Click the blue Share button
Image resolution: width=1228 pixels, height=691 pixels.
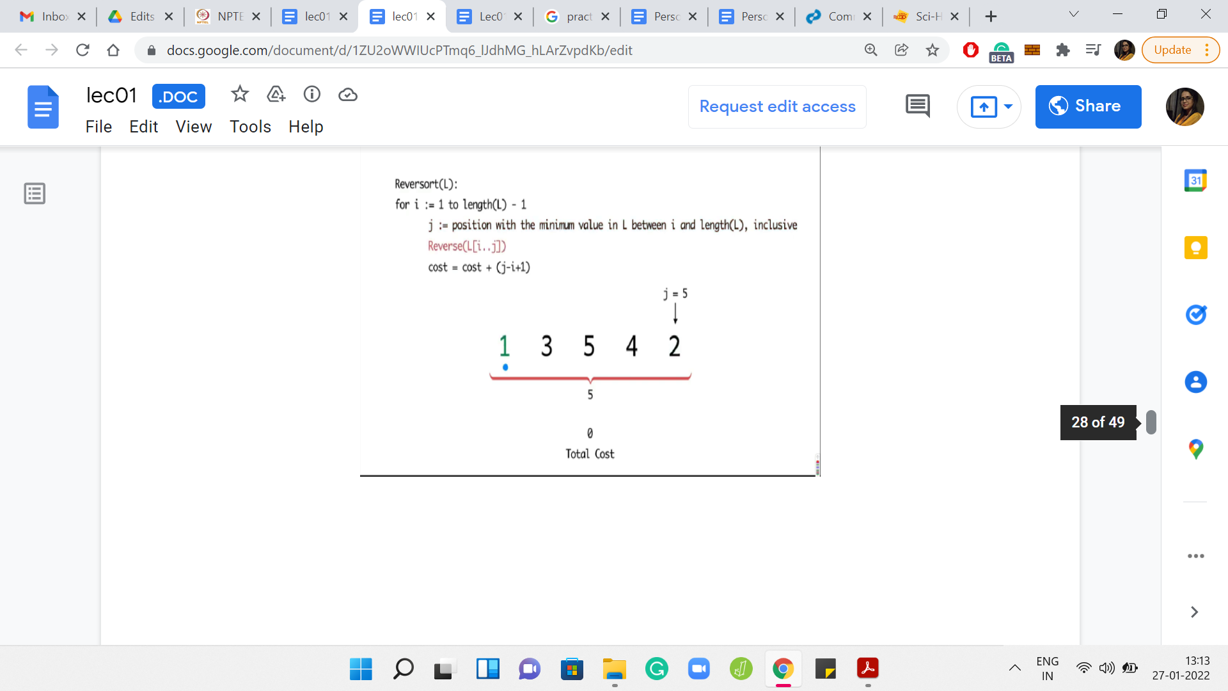(x=1088, y=106)
